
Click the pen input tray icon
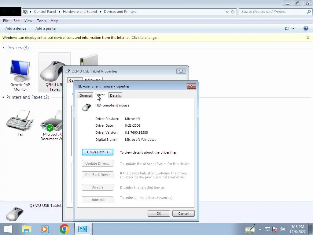click(250, 229)
